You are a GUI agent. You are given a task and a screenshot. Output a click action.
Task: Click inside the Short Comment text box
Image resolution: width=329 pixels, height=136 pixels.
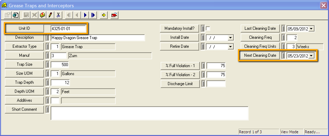point(150,113)
